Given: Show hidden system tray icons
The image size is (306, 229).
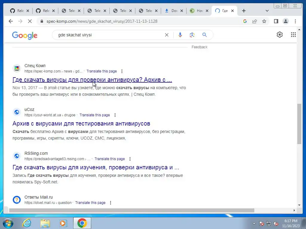Looking at the screenshot, I should (x=254, y=224).
